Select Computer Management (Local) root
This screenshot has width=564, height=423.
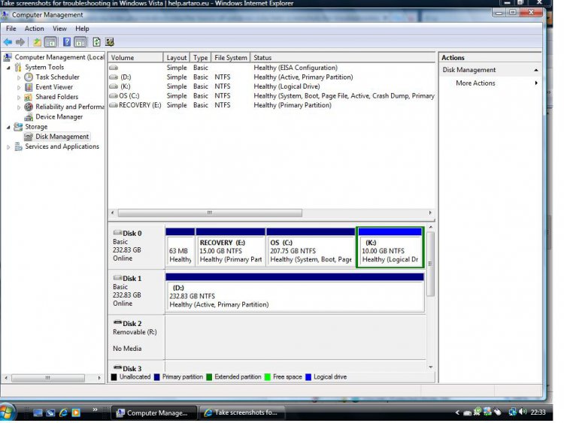59,57
